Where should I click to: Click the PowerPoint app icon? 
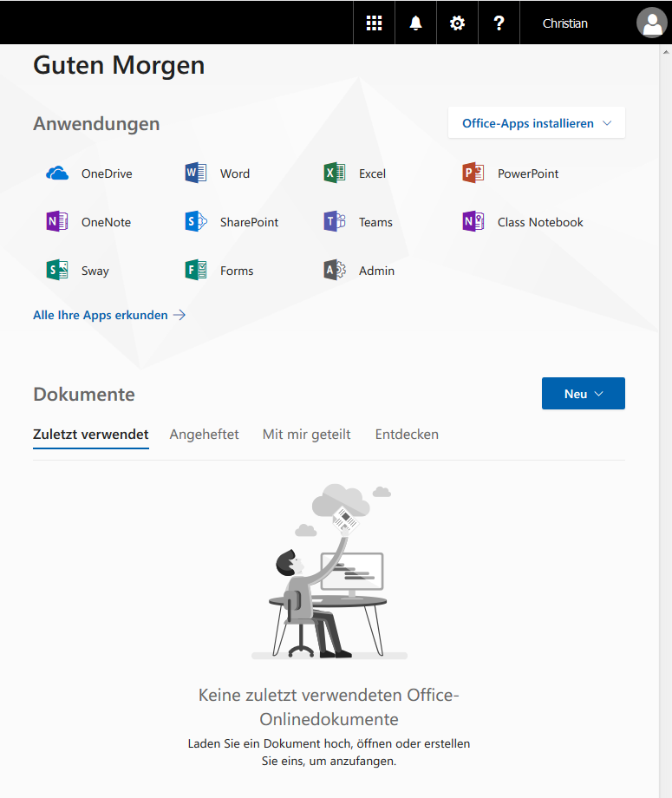[473, 173]
